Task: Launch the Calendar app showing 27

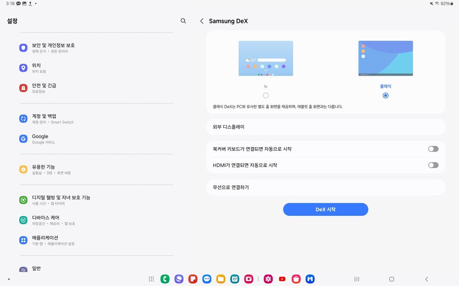Action: (235, 279)
